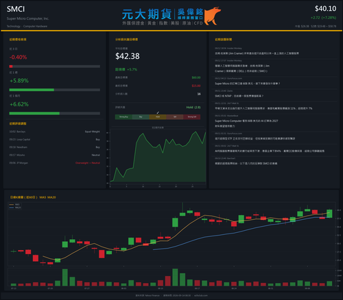Click the +5.89% one-week performance value

19,81
